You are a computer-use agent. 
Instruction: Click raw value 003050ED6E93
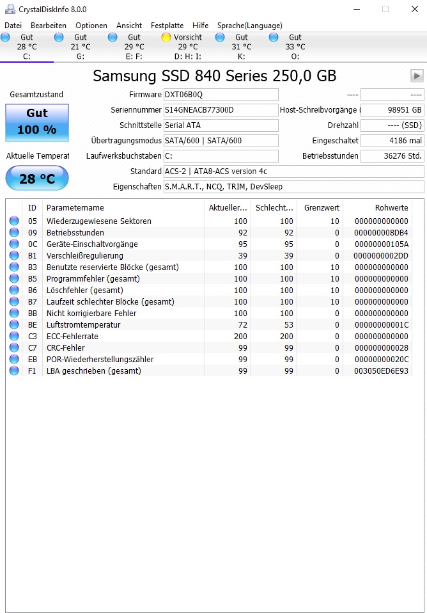[381, 370]
